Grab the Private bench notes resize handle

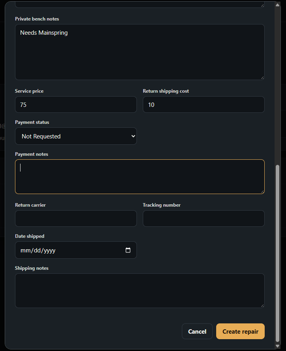coord(262,77)
